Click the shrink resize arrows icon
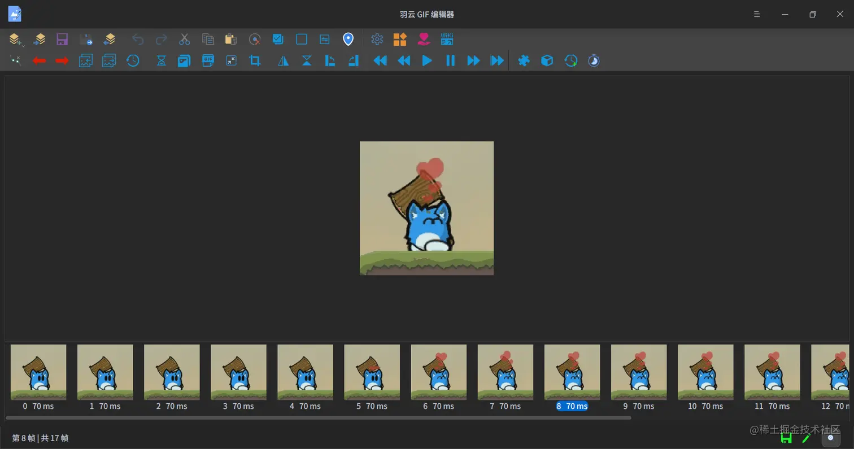Screen dimensions: 854x449 pyautogui.click(x=231, y=60)
